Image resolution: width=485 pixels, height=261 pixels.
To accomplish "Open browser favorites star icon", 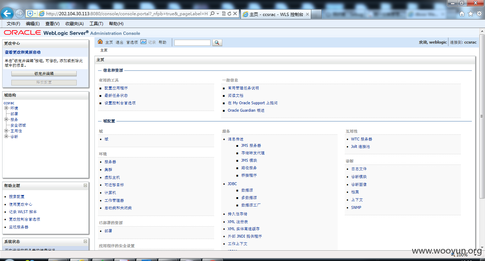I will pos(470,13).
